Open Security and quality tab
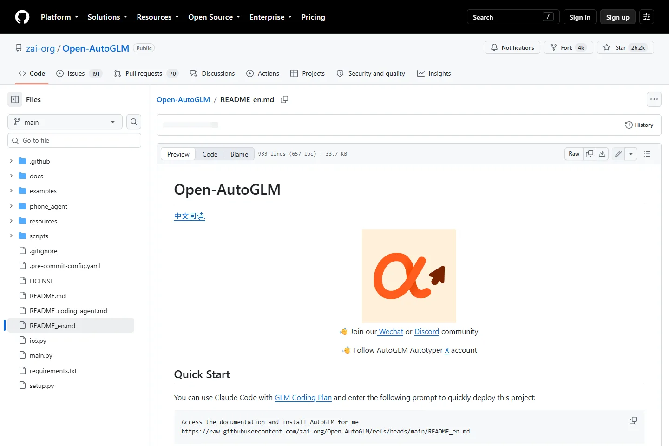The height and width of the screenshot is (446, 669). click(371, 73)
